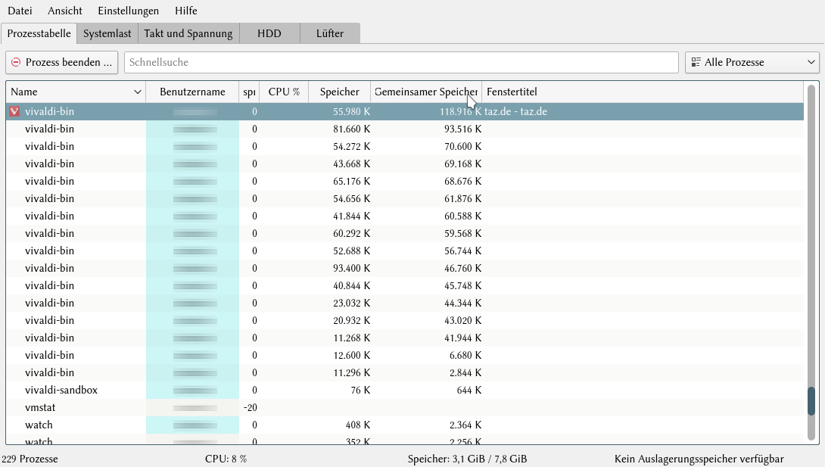Screen dimensions: 825x467
Task: Select vivaldi-bin row with 11.268 K memory
Action: point(405,337)
